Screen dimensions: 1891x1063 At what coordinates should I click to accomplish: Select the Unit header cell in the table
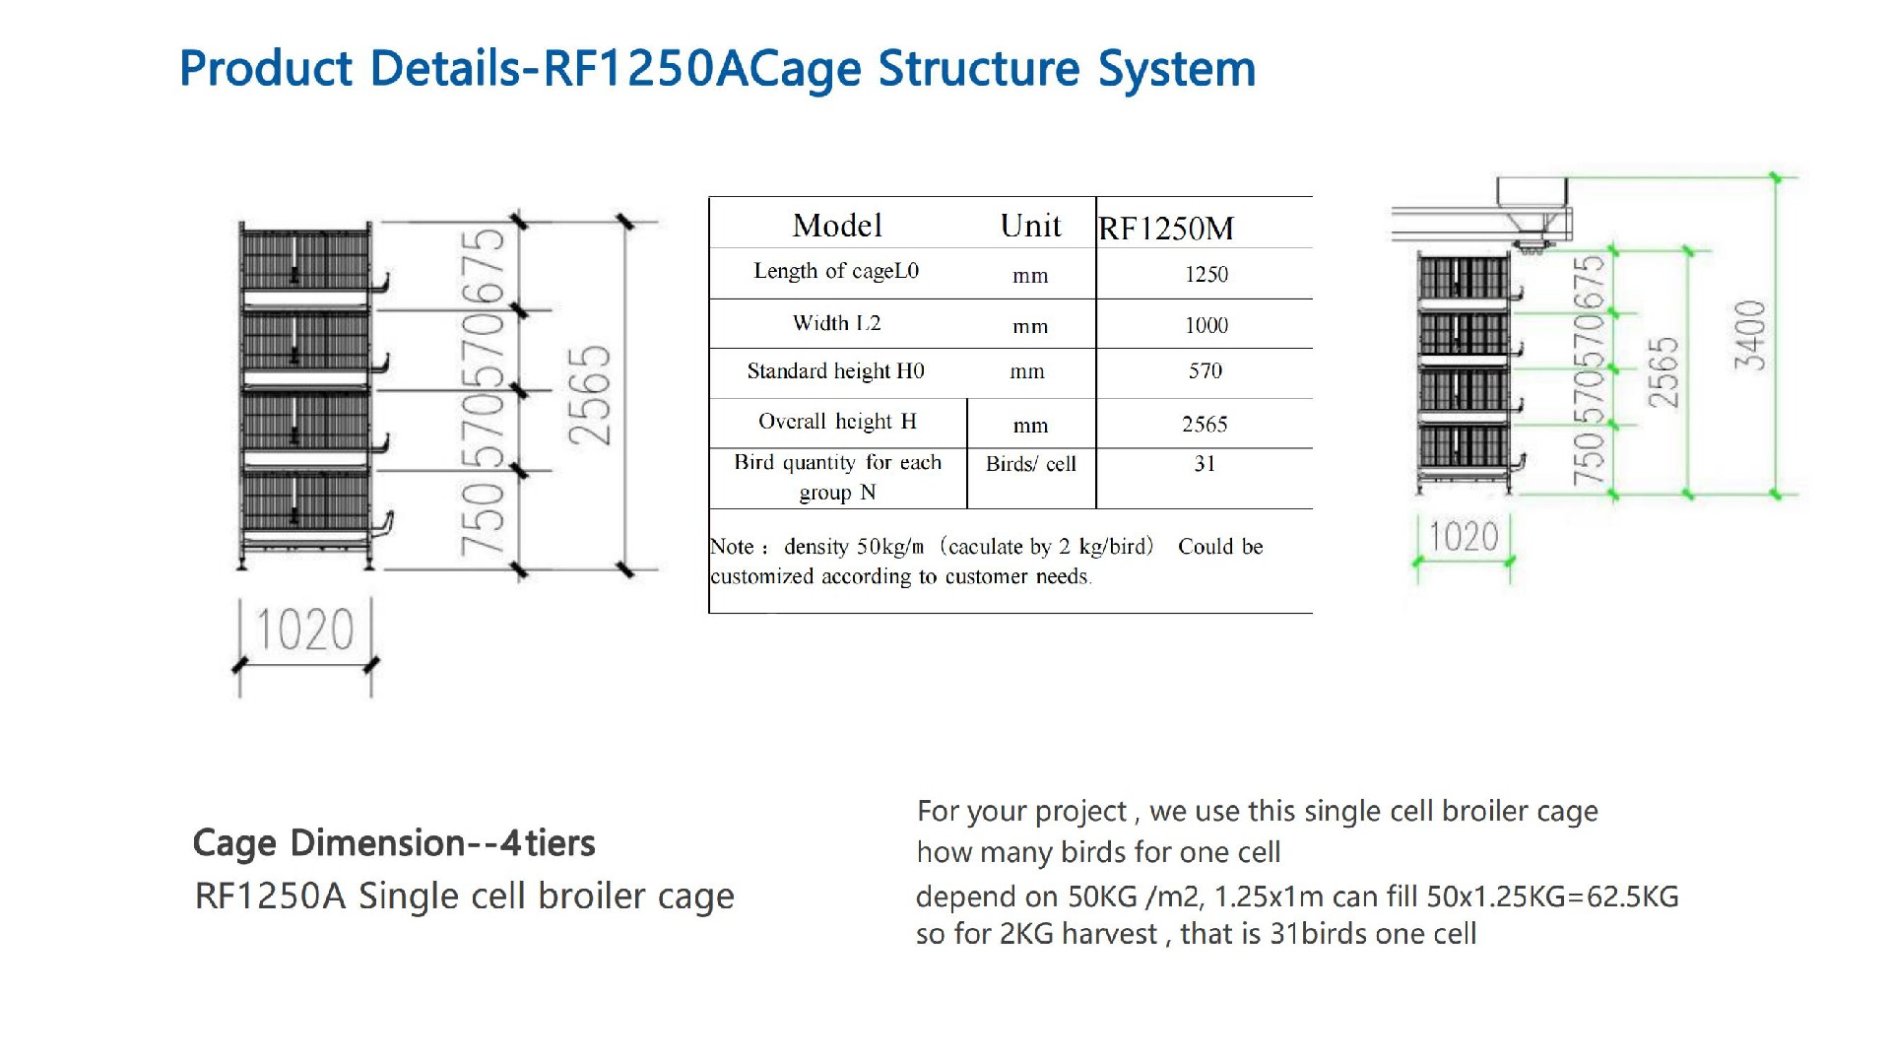click(1030, 226)
